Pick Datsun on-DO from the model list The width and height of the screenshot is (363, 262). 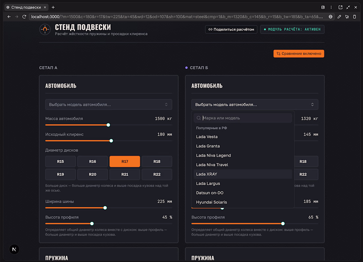[243, 193]
